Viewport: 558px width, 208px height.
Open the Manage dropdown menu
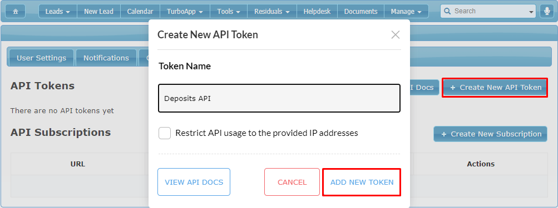406,11
